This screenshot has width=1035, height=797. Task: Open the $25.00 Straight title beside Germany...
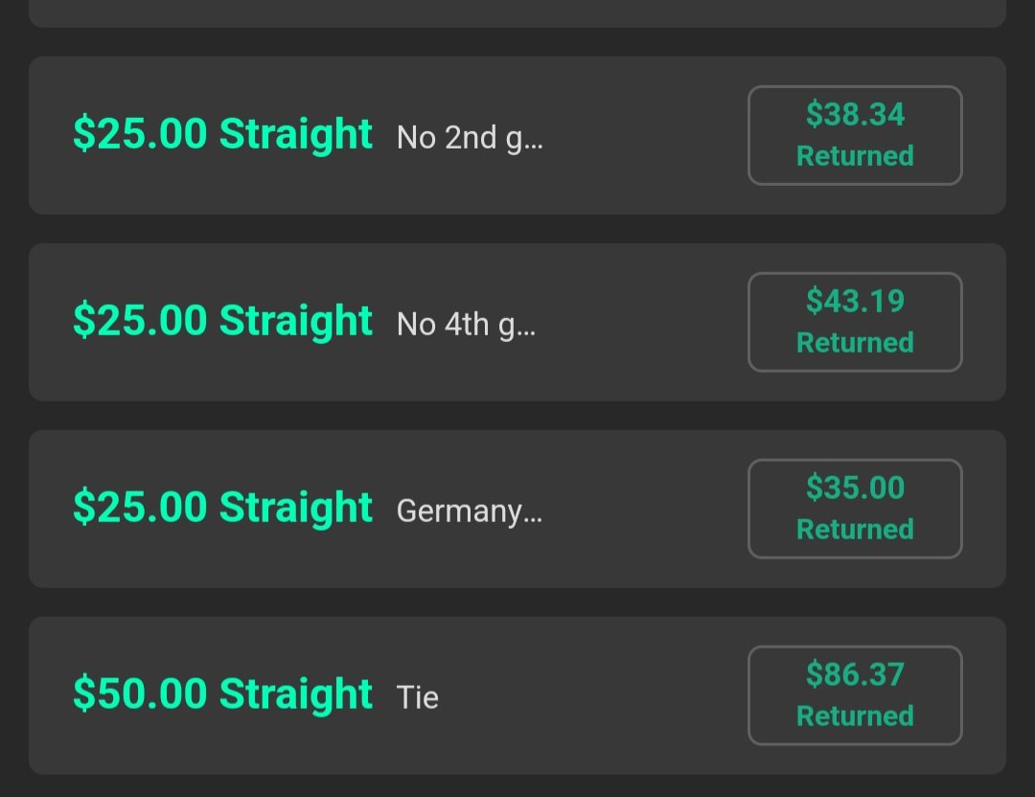[x=222, y=508]
